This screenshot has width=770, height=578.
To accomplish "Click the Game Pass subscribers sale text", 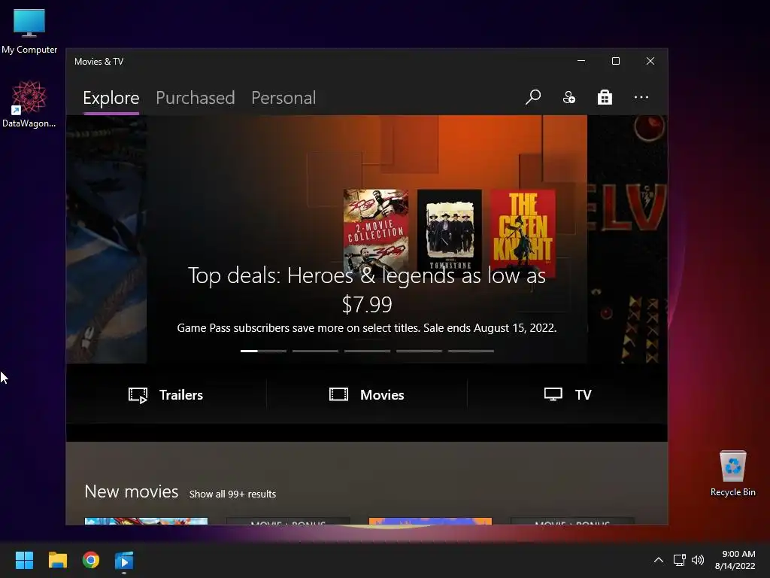I will pyautogui.click(x=367, y=328).
